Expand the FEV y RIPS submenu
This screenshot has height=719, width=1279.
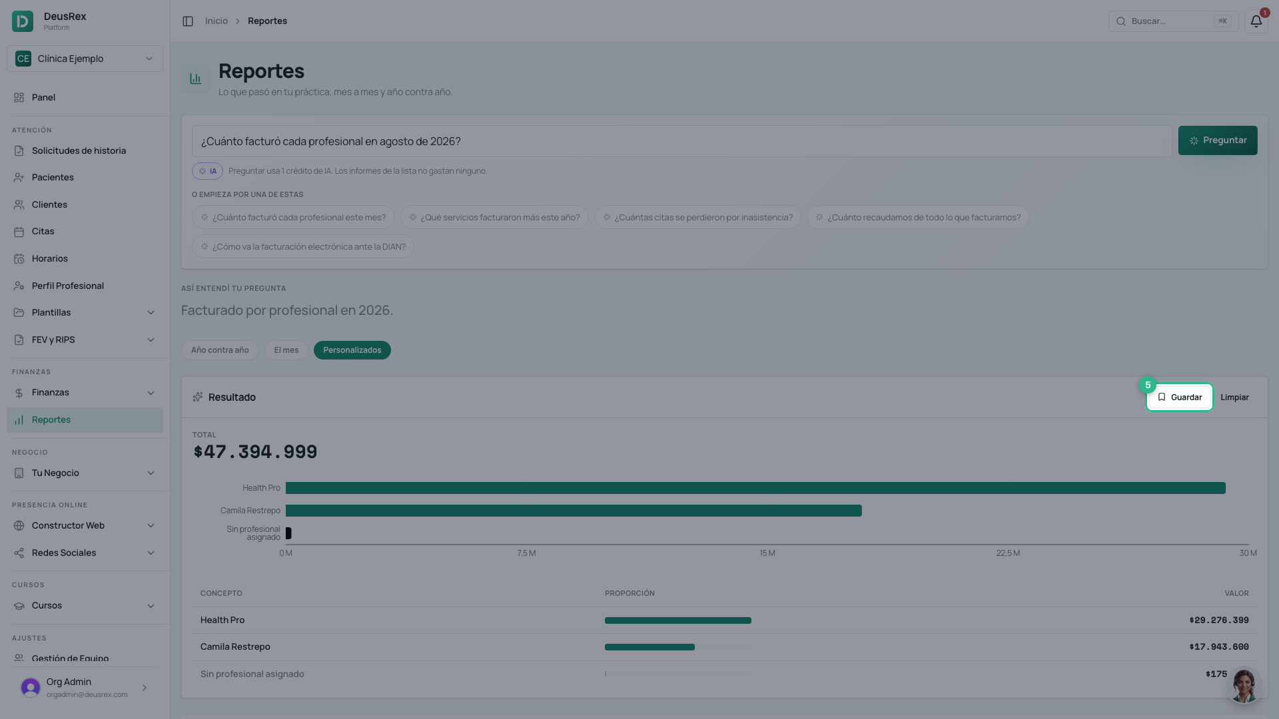pos(85,340)
